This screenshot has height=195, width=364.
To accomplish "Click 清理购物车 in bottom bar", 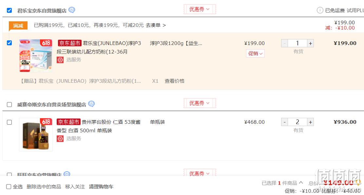I will pyautogui.click(x=101, y=186).
